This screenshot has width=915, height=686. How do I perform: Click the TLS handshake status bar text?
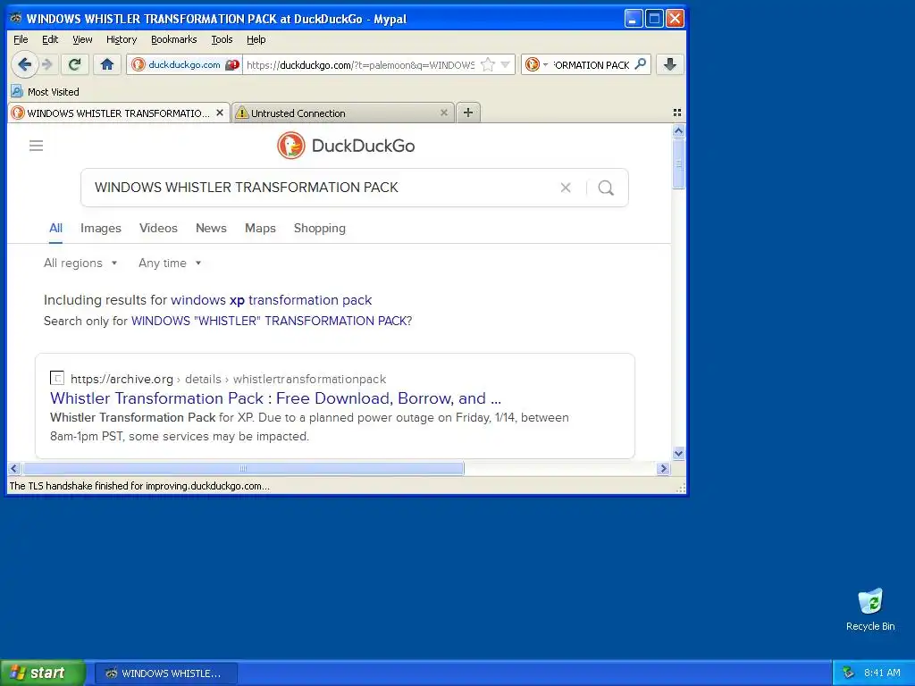click(x=139, y=486)
